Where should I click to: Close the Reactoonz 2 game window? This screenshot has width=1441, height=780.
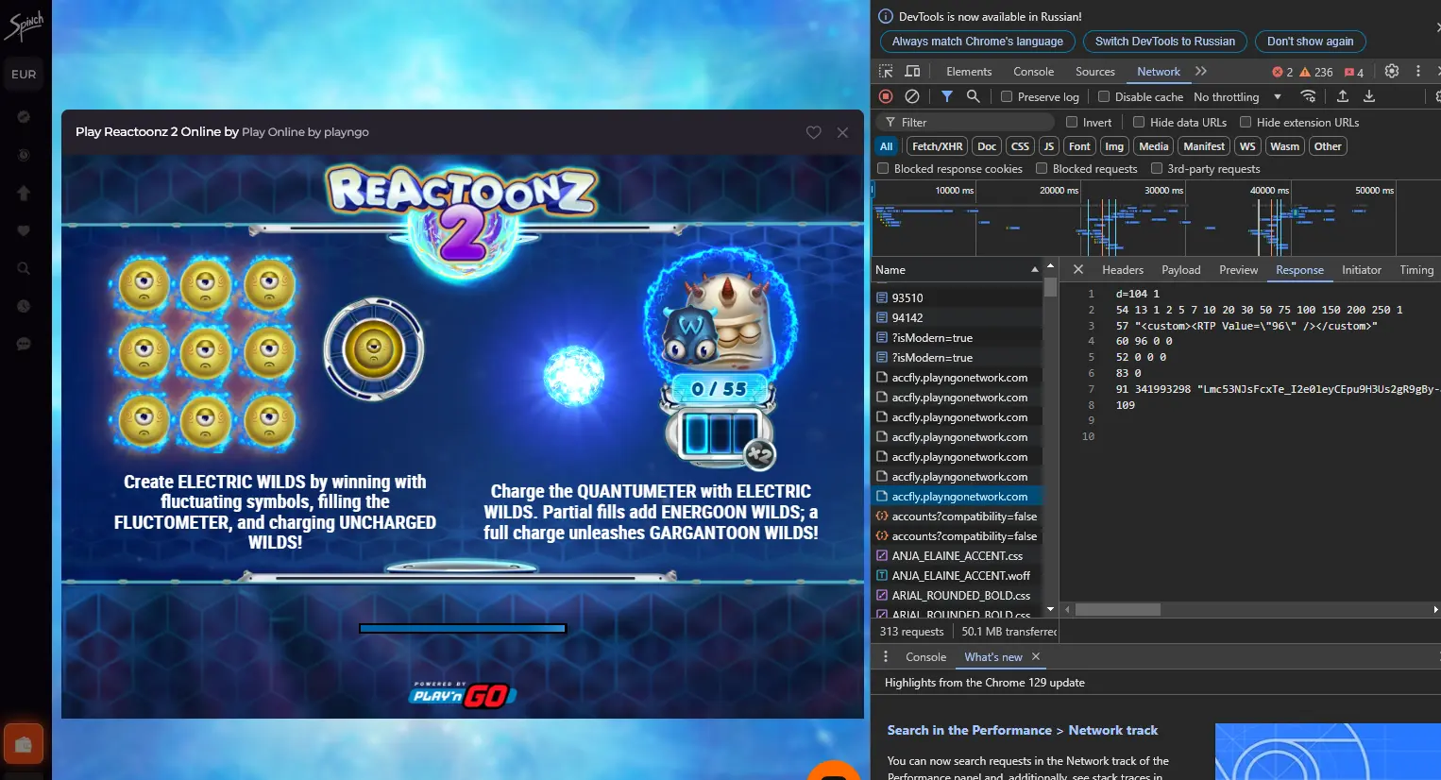coord(842,133)
